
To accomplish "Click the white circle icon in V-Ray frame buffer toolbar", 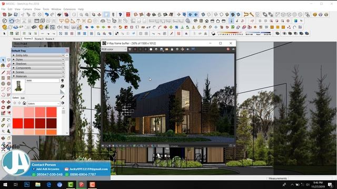I will click(x=151, y=49).
